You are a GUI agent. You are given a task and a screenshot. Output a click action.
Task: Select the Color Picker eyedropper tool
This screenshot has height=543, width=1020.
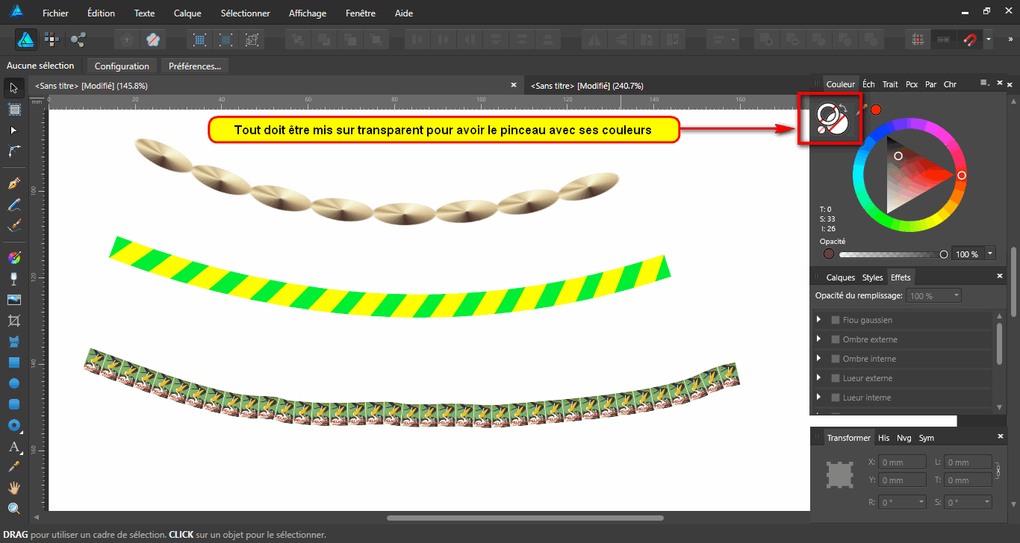[x=13, y=467]
